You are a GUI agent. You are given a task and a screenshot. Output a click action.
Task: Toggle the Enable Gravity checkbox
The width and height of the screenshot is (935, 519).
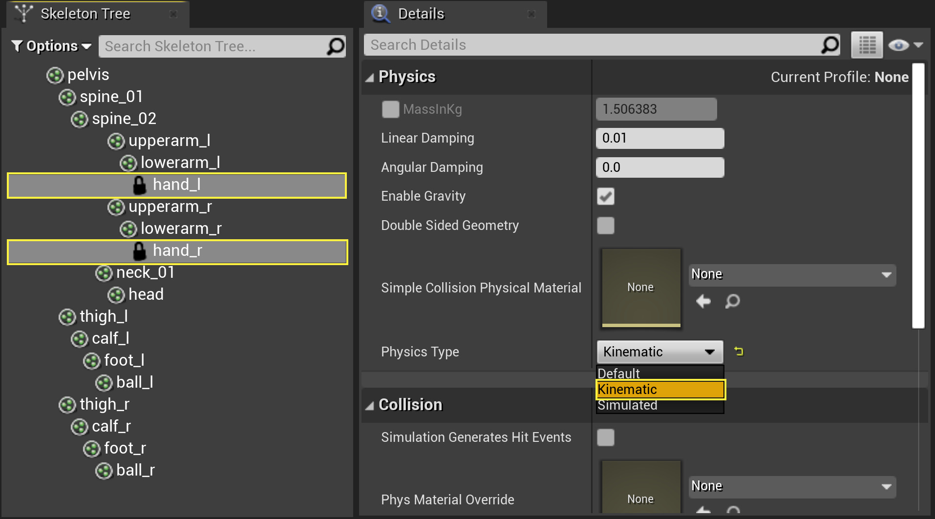coord(605,196)
